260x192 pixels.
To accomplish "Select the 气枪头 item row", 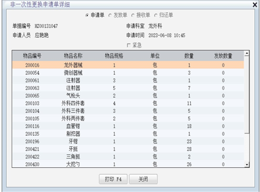I will [x=73, y=95].
